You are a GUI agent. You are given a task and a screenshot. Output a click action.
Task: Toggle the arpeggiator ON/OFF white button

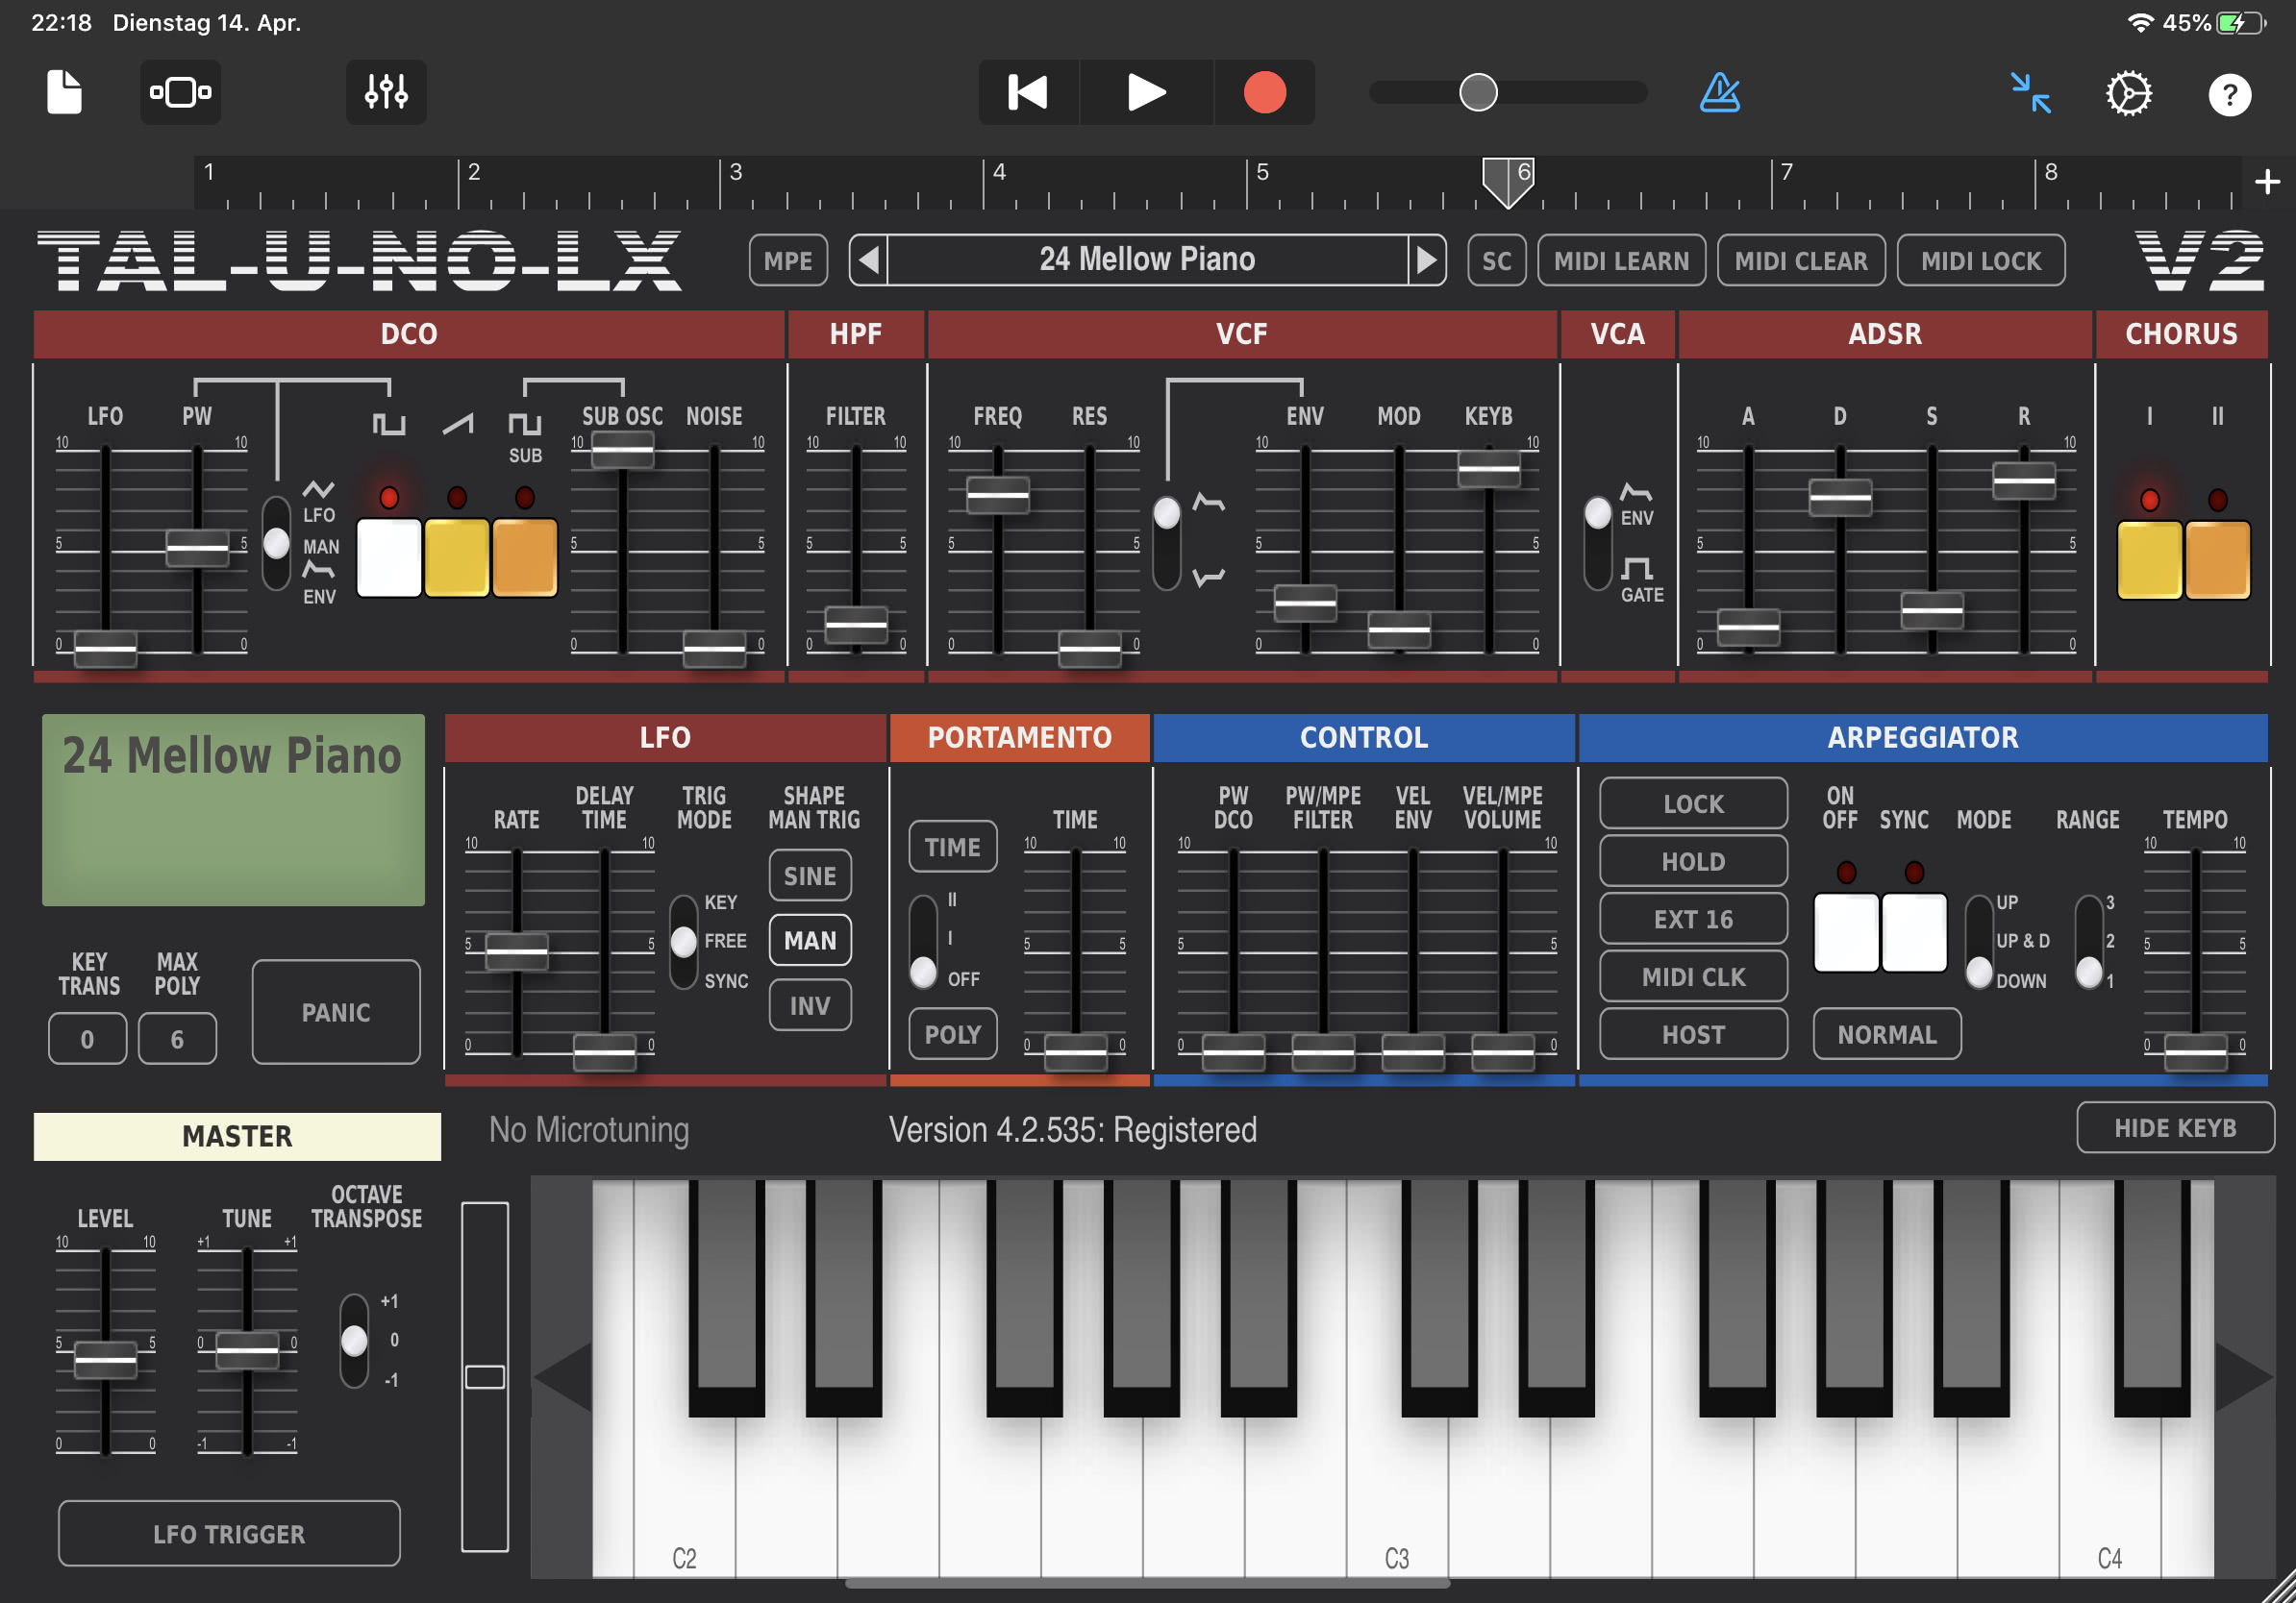click(x=1846, y=932)
